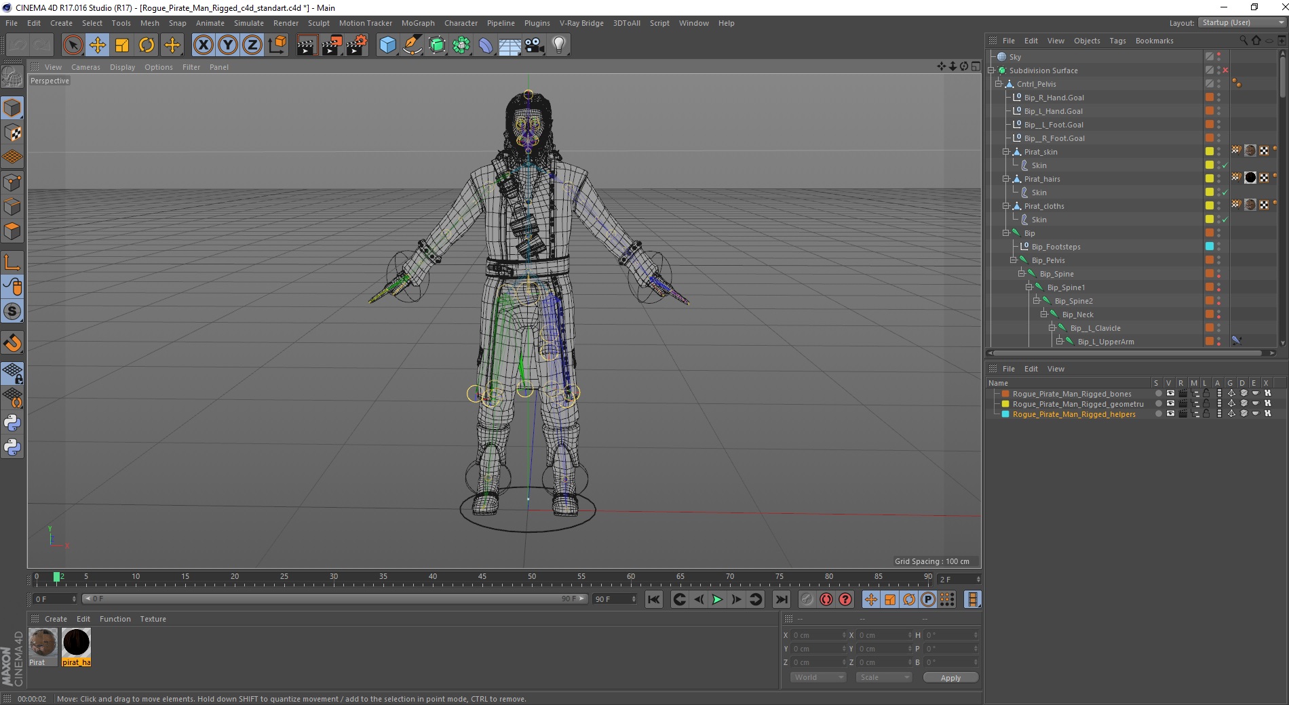The height and width of the screenshot is (705, 1289).
Task: Switch to Points mode
Action: pos(12,182)
